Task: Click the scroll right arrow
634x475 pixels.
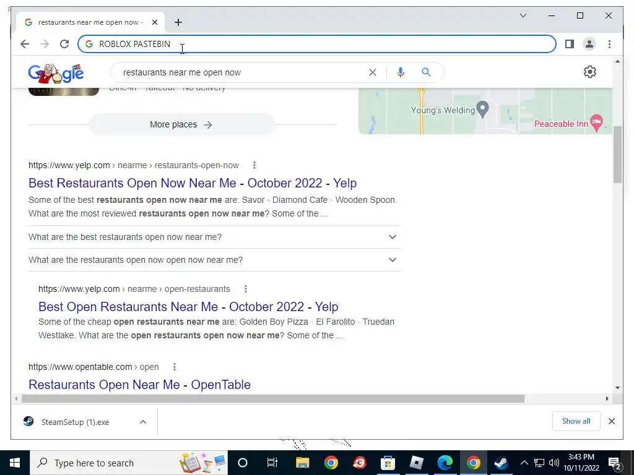Action: [x=607, y=399]
